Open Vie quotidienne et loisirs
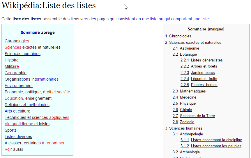The width and height of the screenshot is (251, 158). click(27, 124)
